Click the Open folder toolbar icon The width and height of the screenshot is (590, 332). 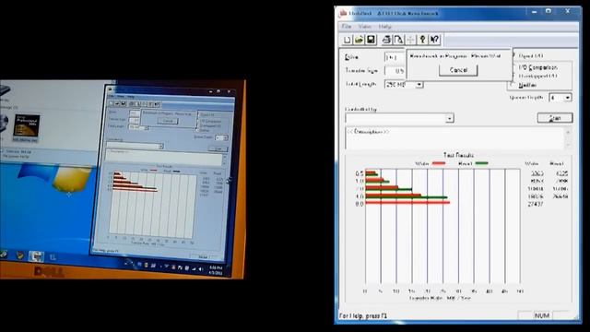point(359,40)
